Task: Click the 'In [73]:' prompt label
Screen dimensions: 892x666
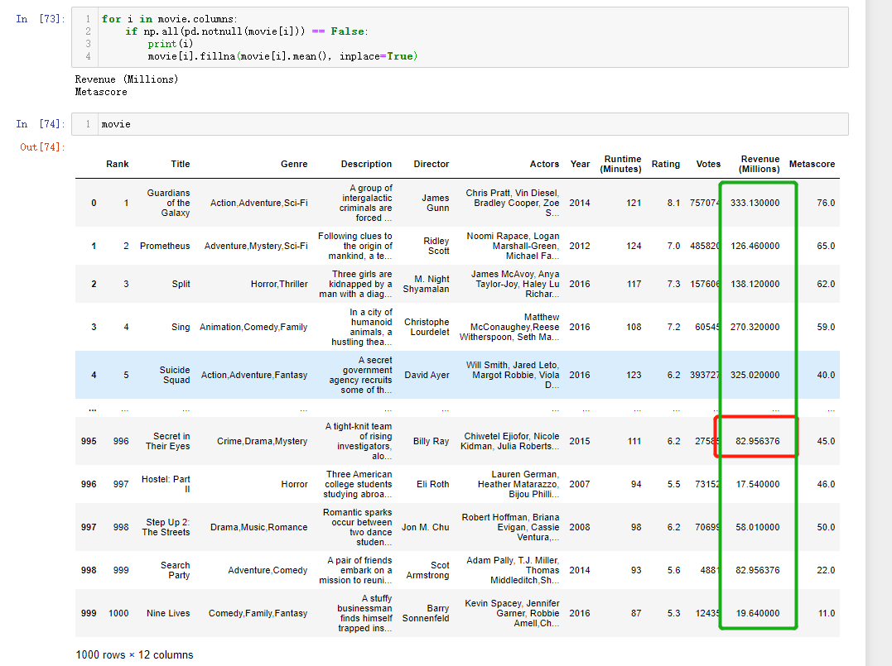Action: click(x=41, y=19)
